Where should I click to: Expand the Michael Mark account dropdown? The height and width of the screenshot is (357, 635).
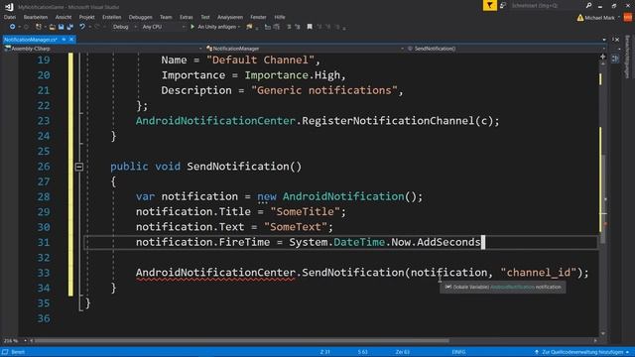click(x=619, y=18)
